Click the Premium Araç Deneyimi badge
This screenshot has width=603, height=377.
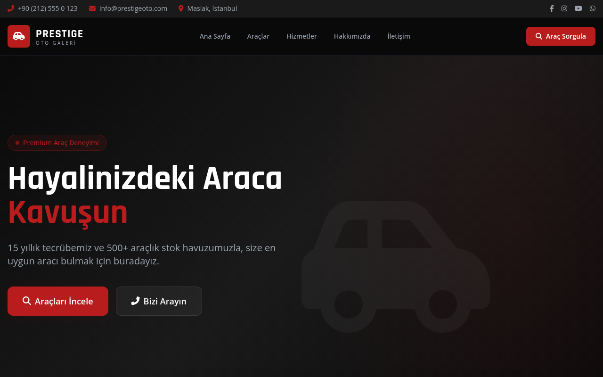57,142
